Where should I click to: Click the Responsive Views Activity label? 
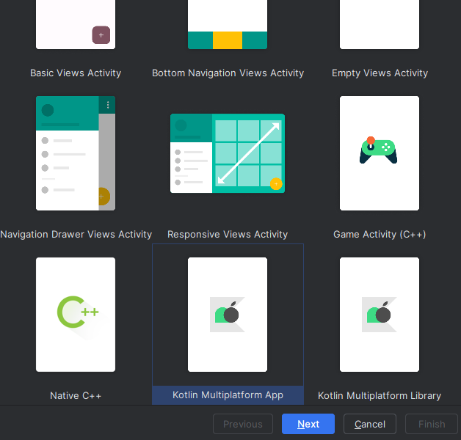[x=228, y=234]
